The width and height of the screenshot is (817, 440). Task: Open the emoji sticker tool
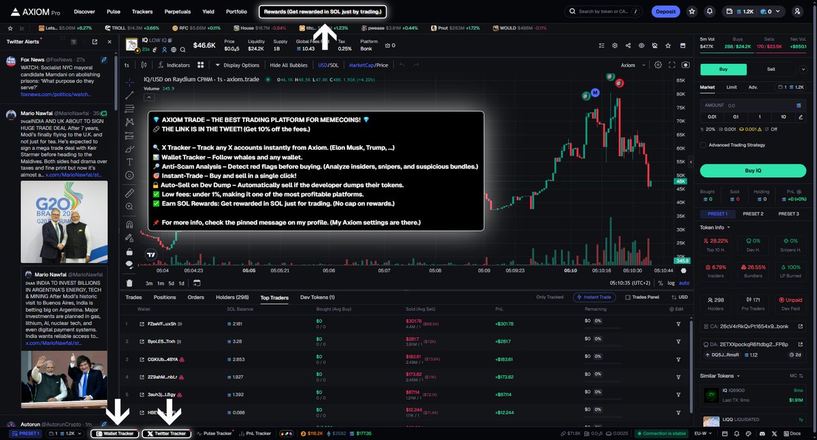129,176
